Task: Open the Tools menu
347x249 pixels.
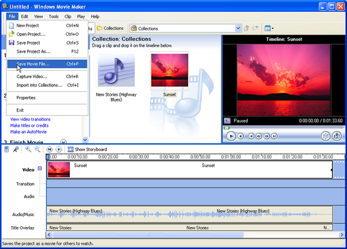Action: 54,16
